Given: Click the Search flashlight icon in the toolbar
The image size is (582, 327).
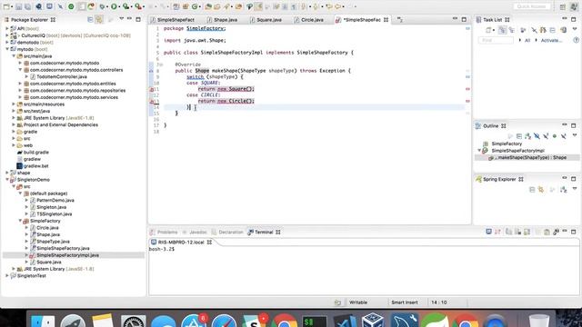Looking at the screenshot, I should coord(226,6).
